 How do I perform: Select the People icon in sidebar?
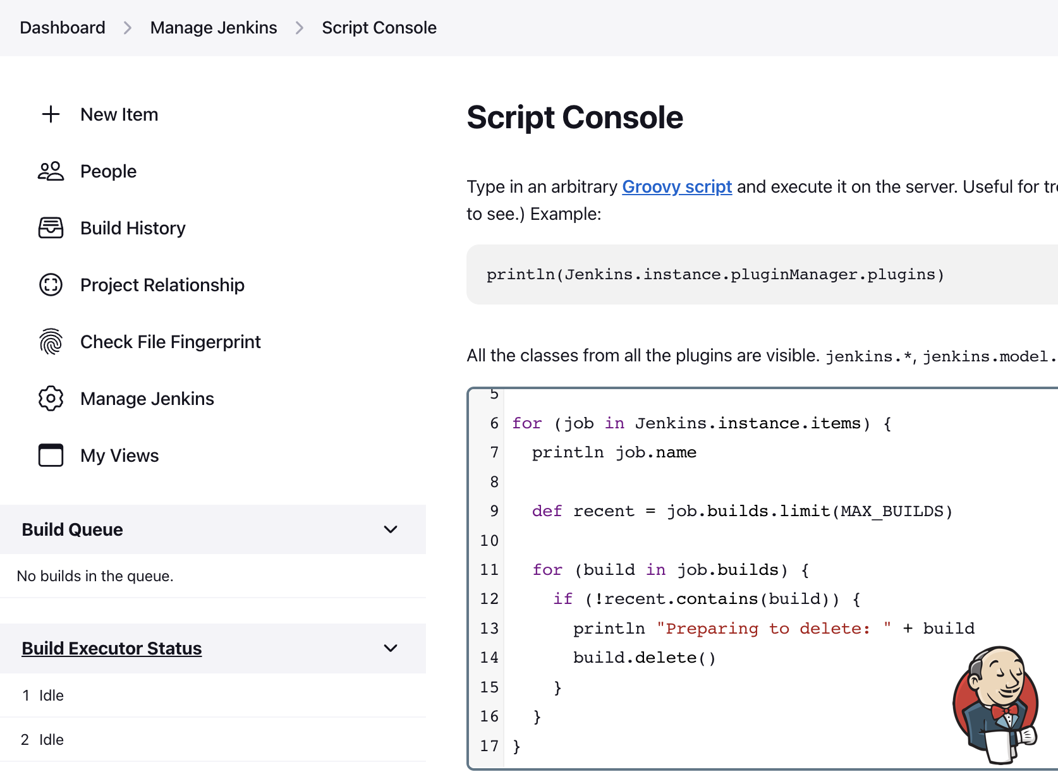51,171
